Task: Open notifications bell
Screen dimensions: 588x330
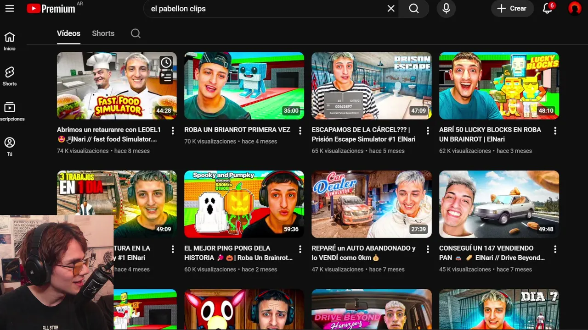Action: click(x=548, y=9)
